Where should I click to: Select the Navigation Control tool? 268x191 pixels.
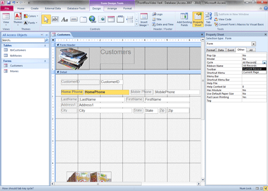coord(111,19)
